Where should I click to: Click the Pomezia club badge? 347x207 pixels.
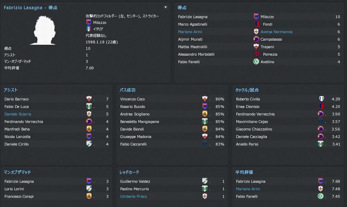257,54
